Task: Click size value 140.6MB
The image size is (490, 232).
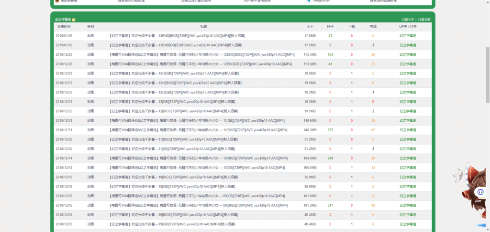Action: tap(310, 120)
